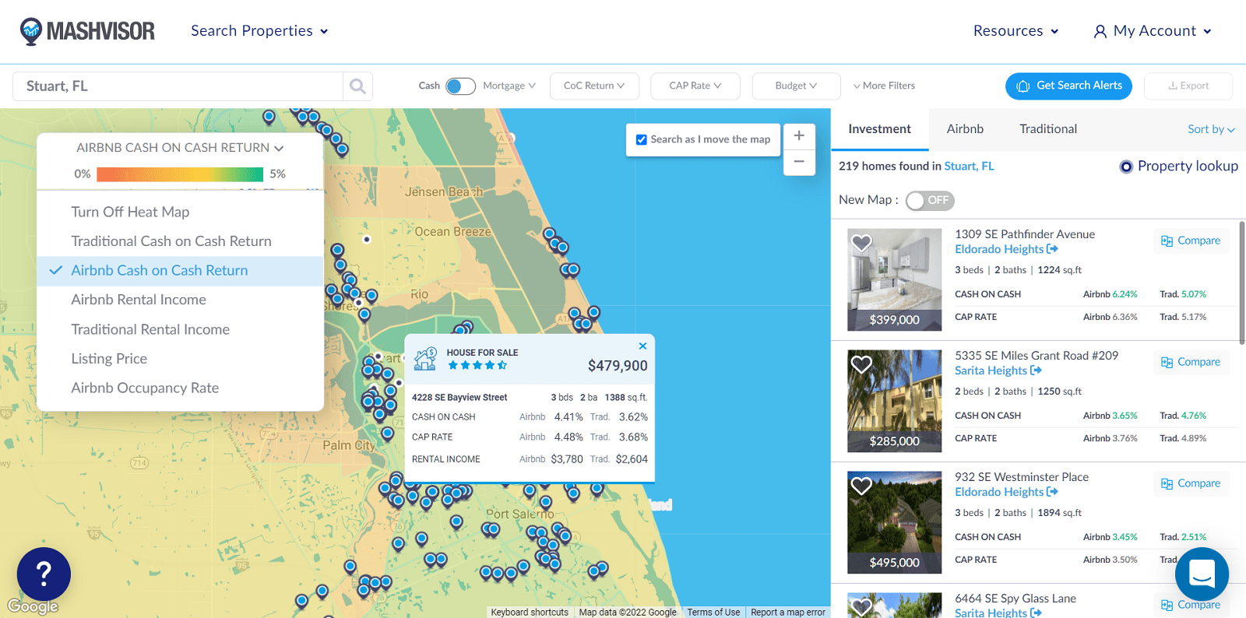Click the search magnifier icon
Image resolution: width=1246 pixels, height=618 pixels.
[357, 86]
